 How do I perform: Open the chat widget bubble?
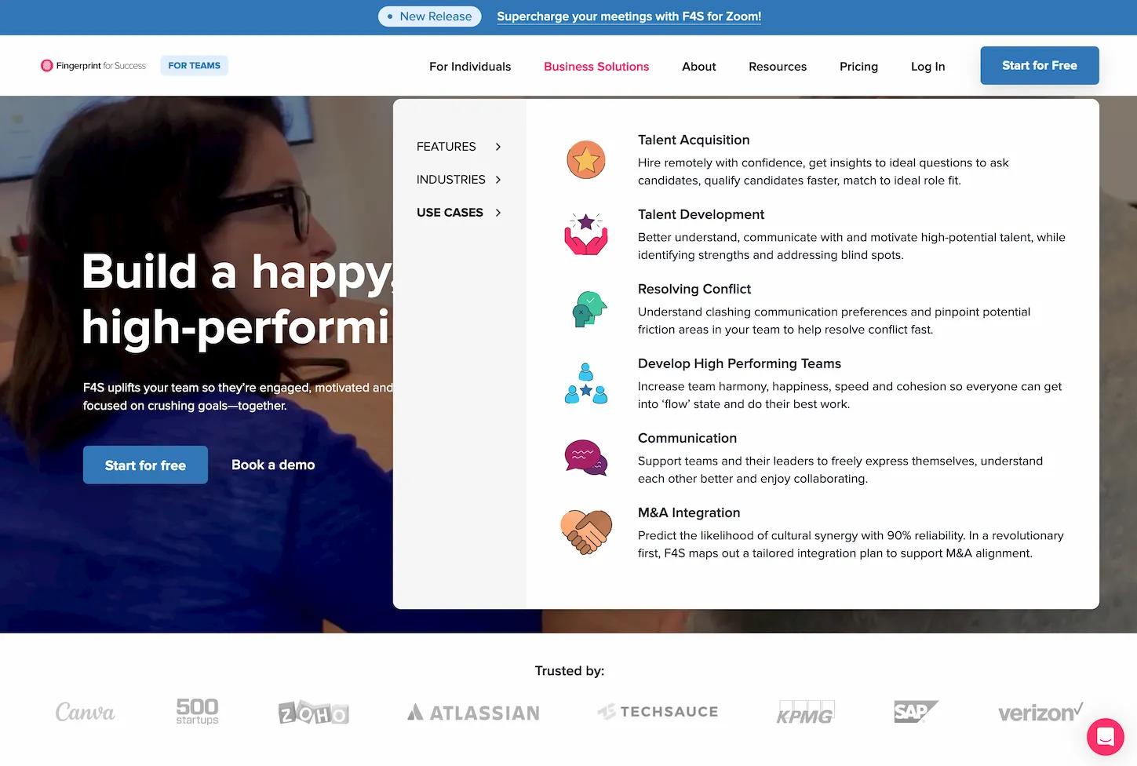tap(1105, 737)
